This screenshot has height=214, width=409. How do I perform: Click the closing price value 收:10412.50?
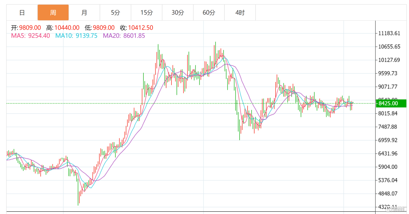[x=137, y=28]
